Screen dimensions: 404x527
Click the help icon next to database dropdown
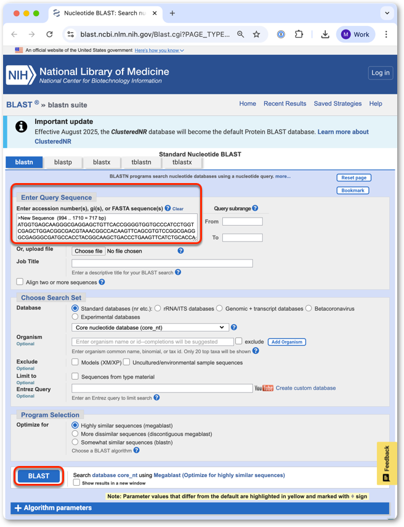tap(234, 327)
